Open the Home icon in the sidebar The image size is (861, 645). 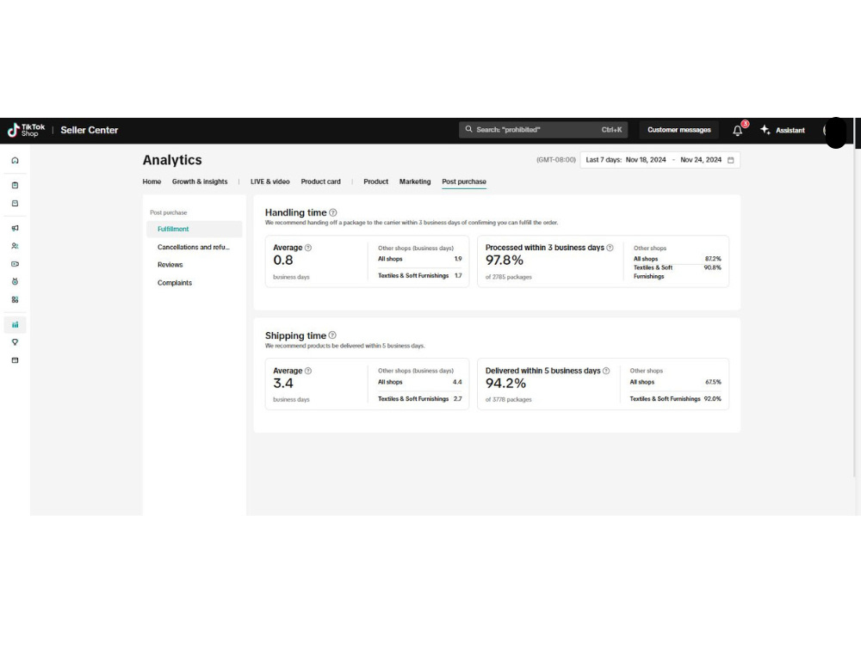[15, 160]
